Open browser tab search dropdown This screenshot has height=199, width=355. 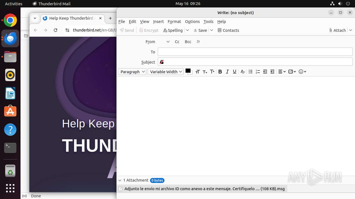(35, 18)
